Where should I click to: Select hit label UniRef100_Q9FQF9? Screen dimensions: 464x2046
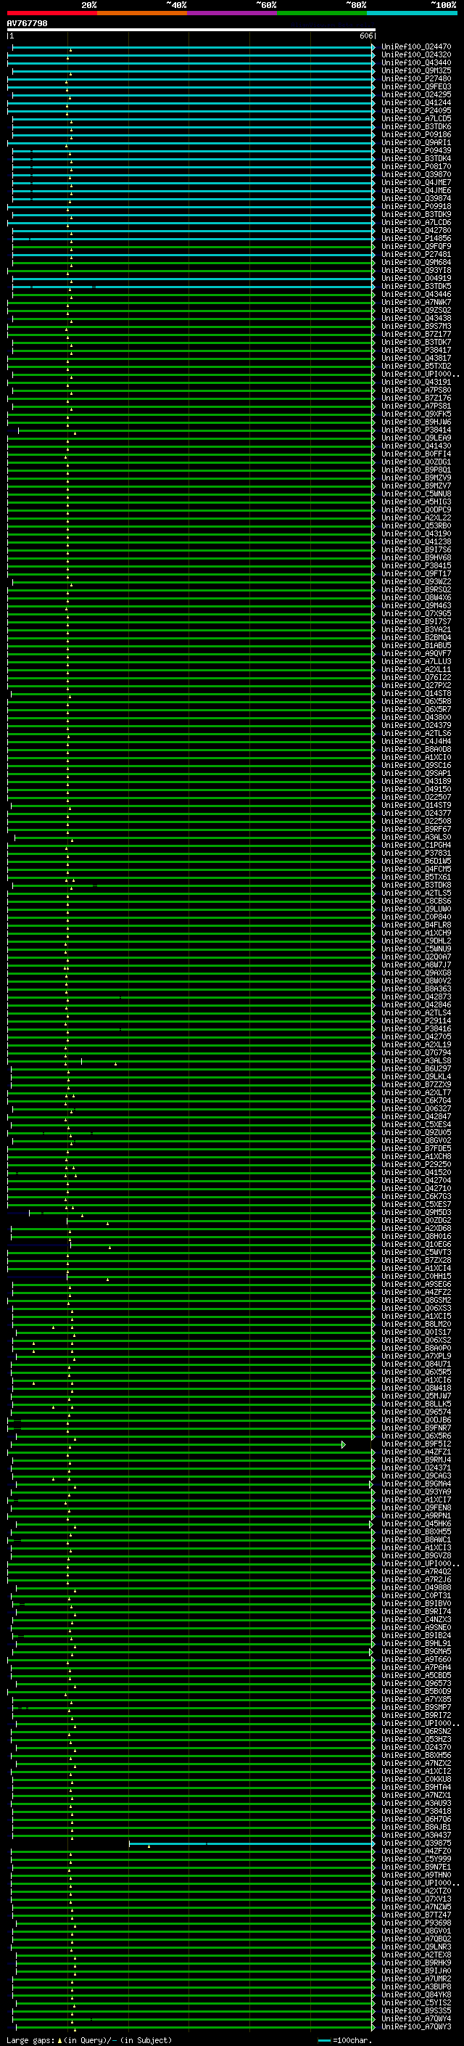[416, 246]
